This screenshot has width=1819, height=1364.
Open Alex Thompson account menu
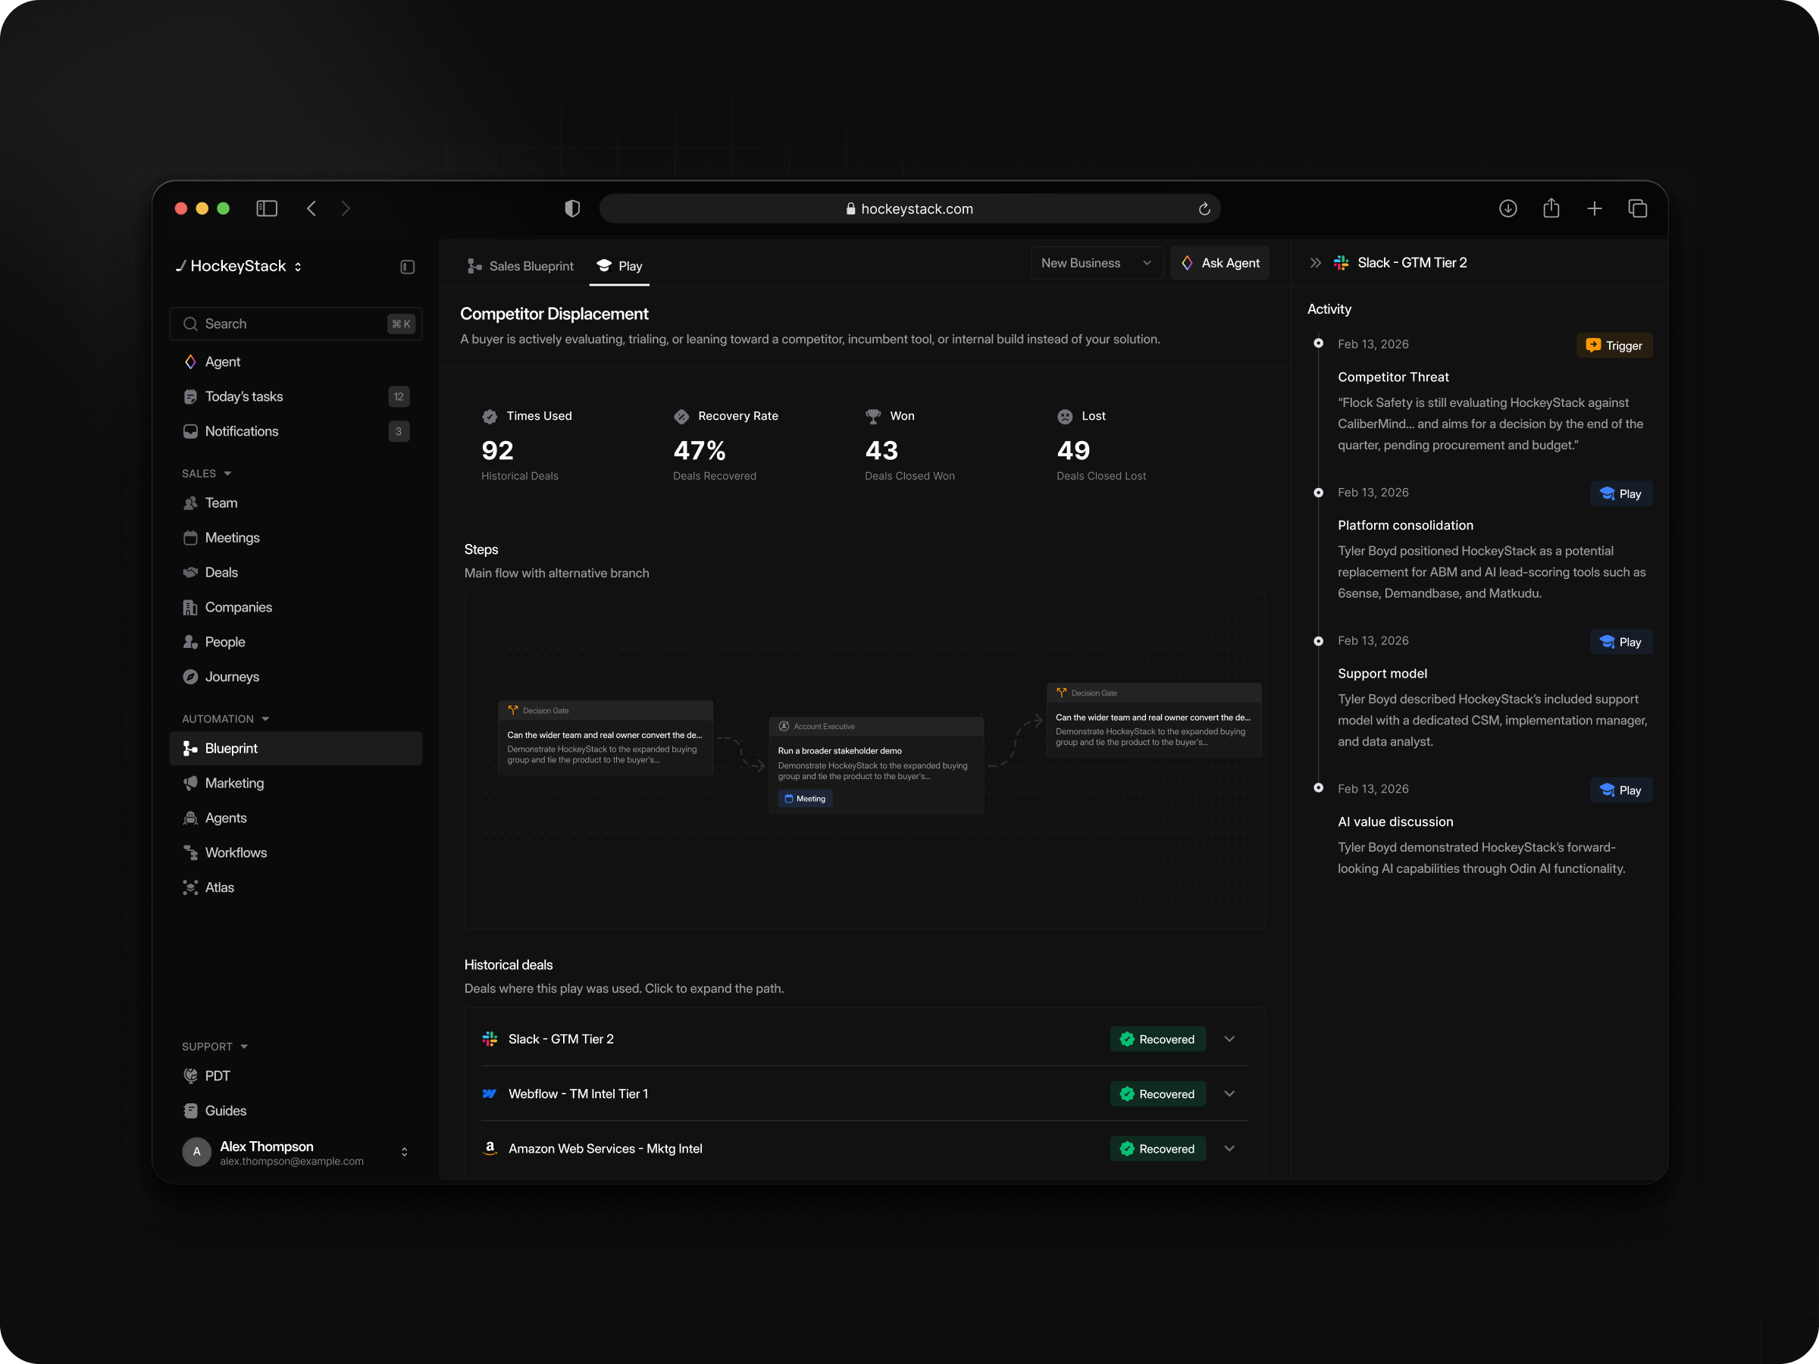pyautogui.click(x=296, y=1152)
